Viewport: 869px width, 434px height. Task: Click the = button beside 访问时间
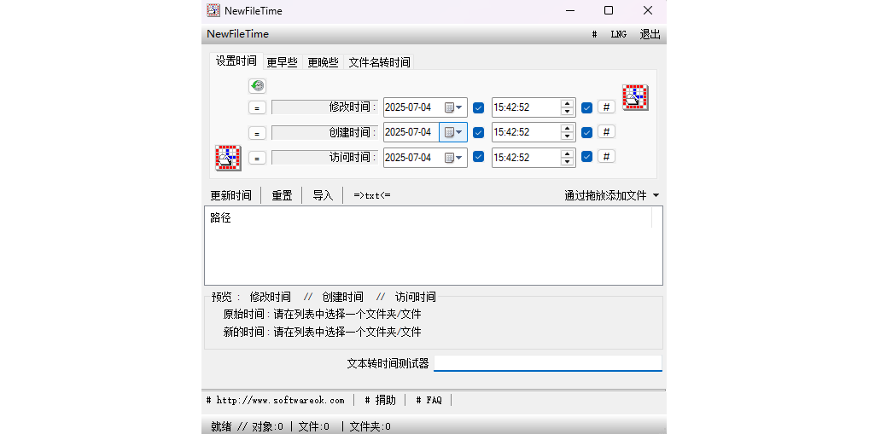coord(257,158)
